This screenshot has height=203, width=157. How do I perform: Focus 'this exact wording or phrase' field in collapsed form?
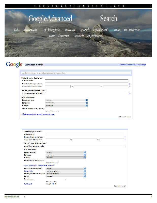tap(86, 84)
